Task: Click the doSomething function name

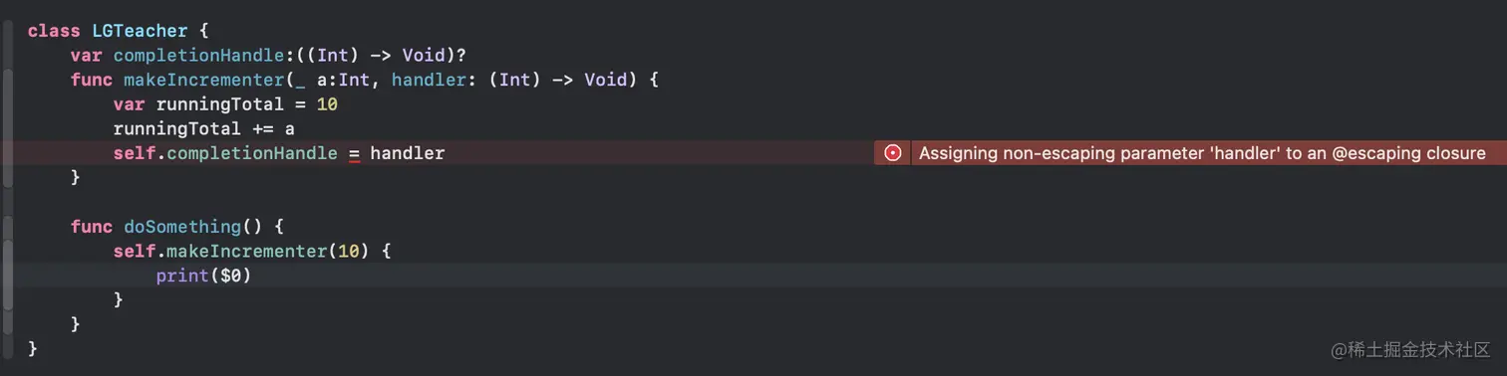Action: pyautogui.click(x=182, y=227)
